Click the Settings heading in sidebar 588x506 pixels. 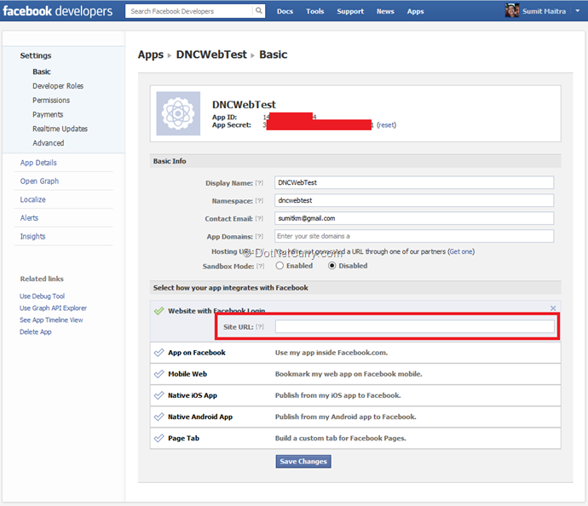point(36,55)
